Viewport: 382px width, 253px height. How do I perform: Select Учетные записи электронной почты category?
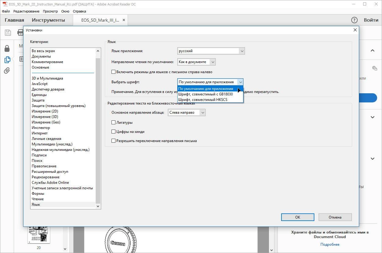(x=62, y=188)
